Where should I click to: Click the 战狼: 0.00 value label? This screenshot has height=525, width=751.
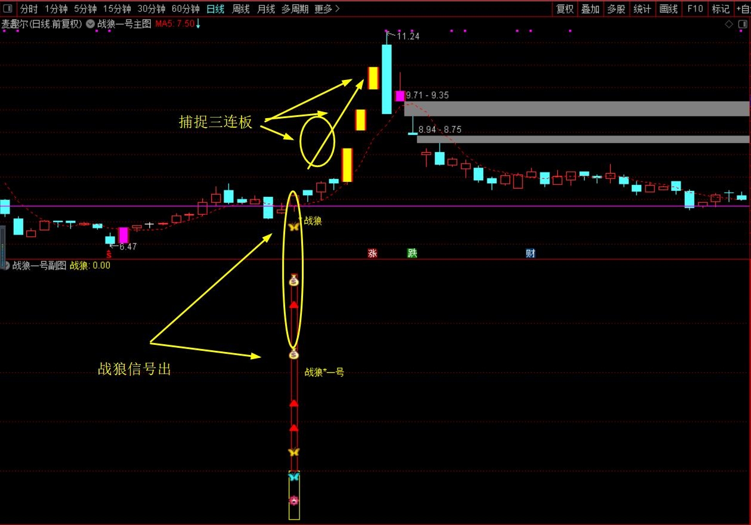coord(90,265)
